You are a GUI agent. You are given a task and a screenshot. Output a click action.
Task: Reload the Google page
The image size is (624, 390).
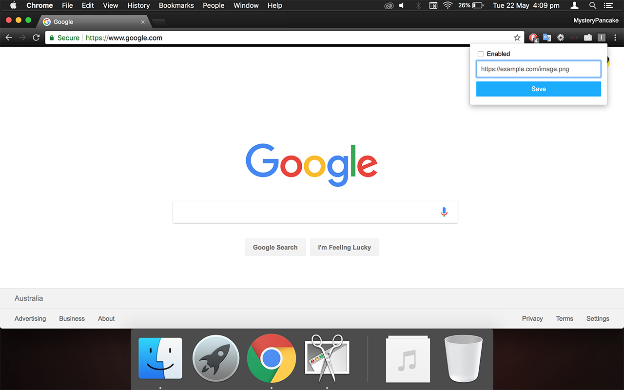[36, 38]
